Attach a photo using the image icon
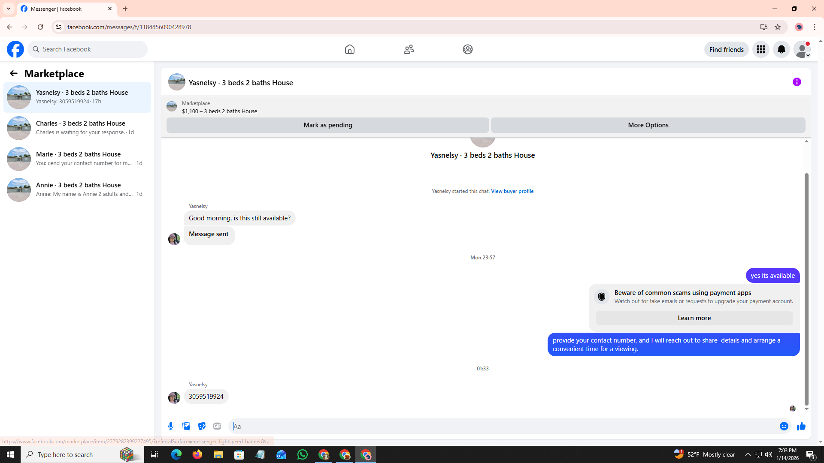Image resolution: width=824 pixels, height=463 pixels. [186, 426]
